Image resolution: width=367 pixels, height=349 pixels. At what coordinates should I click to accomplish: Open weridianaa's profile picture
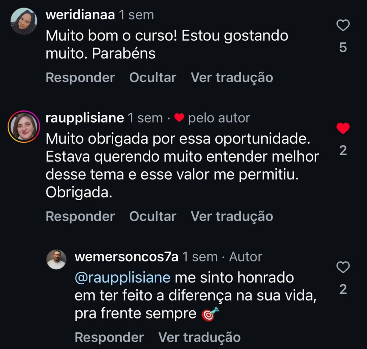point(24,21)
